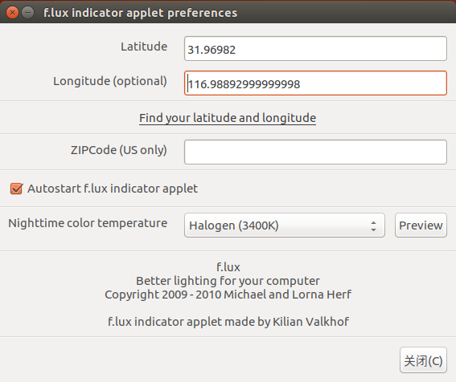Click the made by Kilian Valkhof credit text
Viewport: 456px width, 382px height.
pyautogui.click(x=291, y=322)
